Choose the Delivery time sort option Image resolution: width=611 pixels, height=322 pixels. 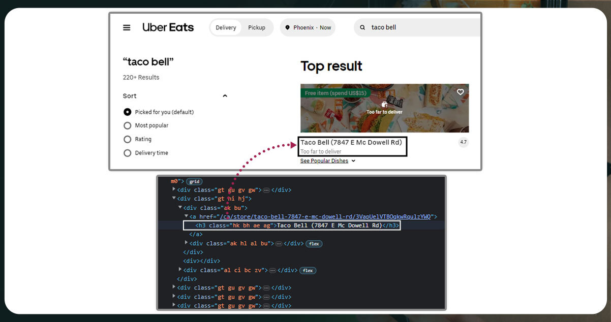(128, 153)
